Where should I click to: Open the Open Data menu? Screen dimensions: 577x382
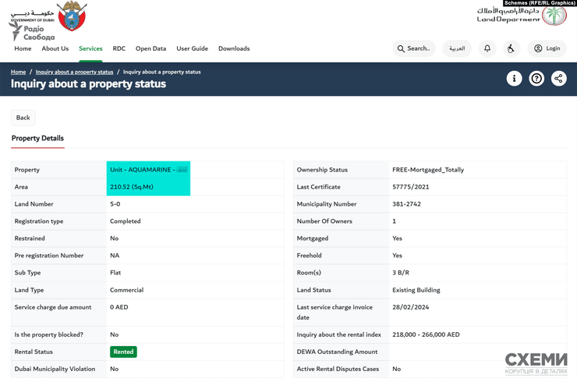click(150, 48)
